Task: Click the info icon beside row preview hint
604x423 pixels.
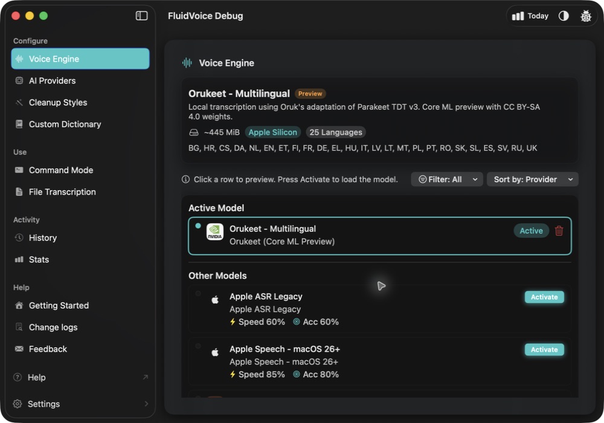Action: [x=185, y=179]
